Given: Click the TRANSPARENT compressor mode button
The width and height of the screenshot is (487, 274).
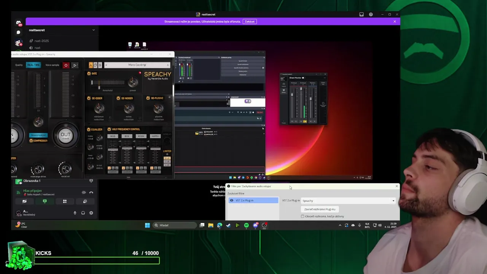Looking at the screenshot, I should pyautogui.click(x=38, y=135).
